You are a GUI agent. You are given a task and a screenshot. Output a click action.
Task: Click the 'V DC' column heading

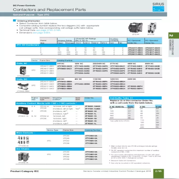tap(143, 107)
